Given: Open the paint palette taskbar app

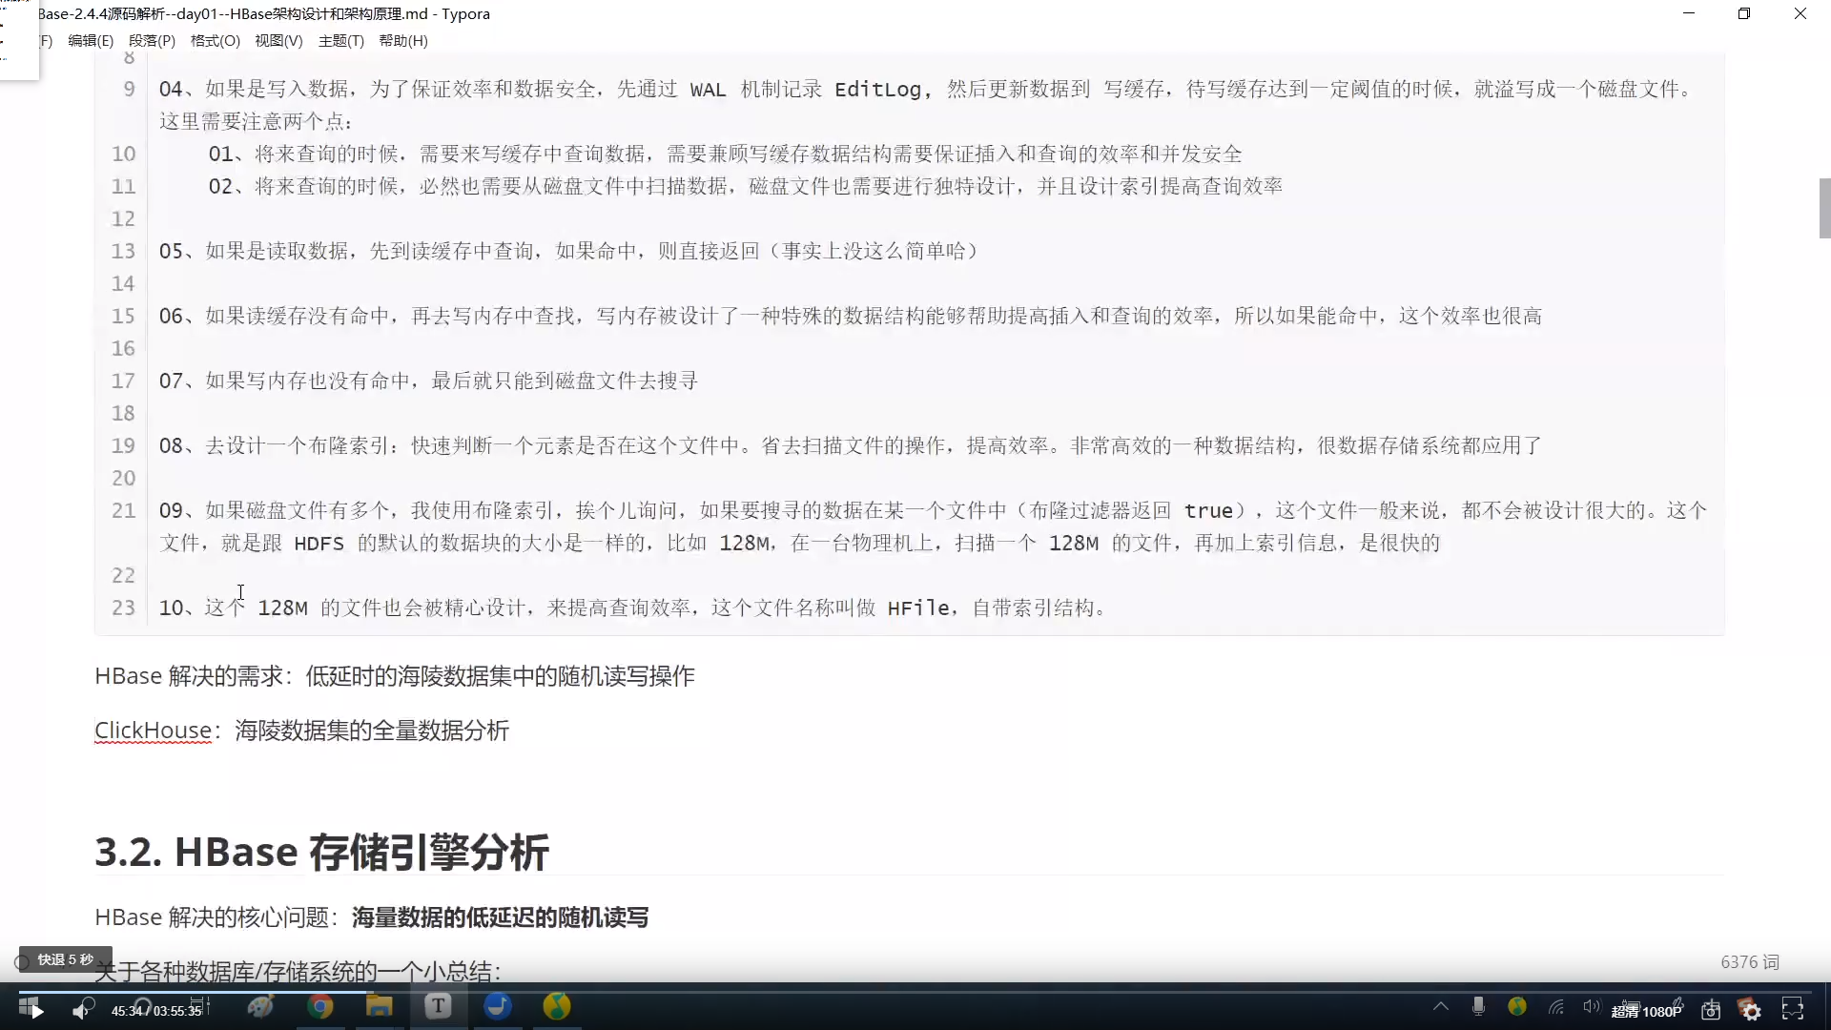Looking at the screenshot, I should [260, 1006].
